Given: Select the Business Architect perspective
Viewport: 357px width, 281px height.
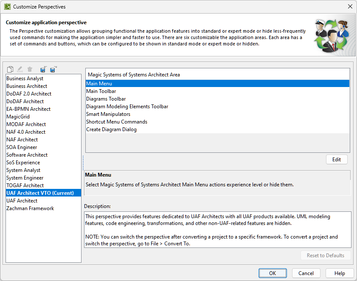Looking at the screenshot, I should click(x=43, y=86).
